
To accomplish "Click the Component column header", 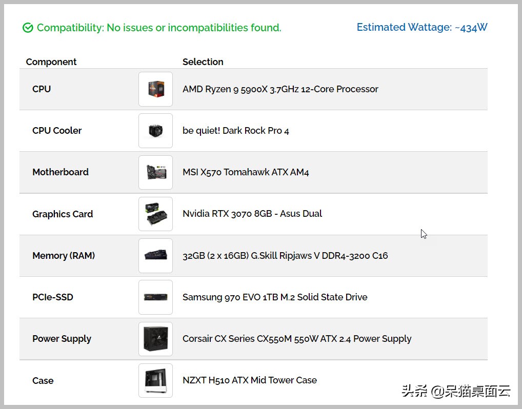I will tap(51, 62).
